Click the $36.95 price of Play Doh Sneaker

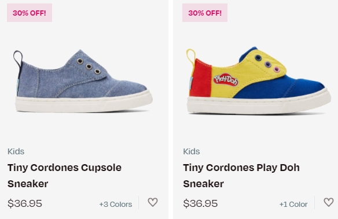[200, 203]
